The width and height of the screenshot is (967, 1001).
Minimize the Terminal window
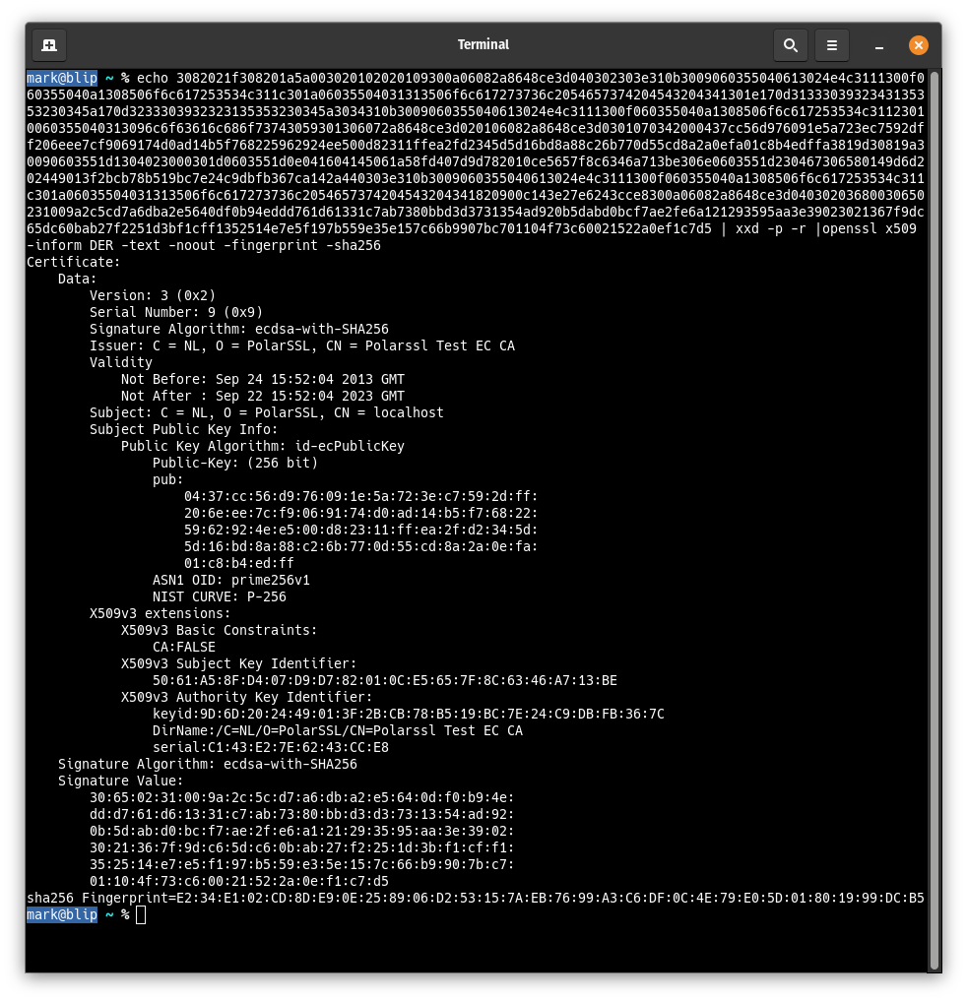[879, 45]
